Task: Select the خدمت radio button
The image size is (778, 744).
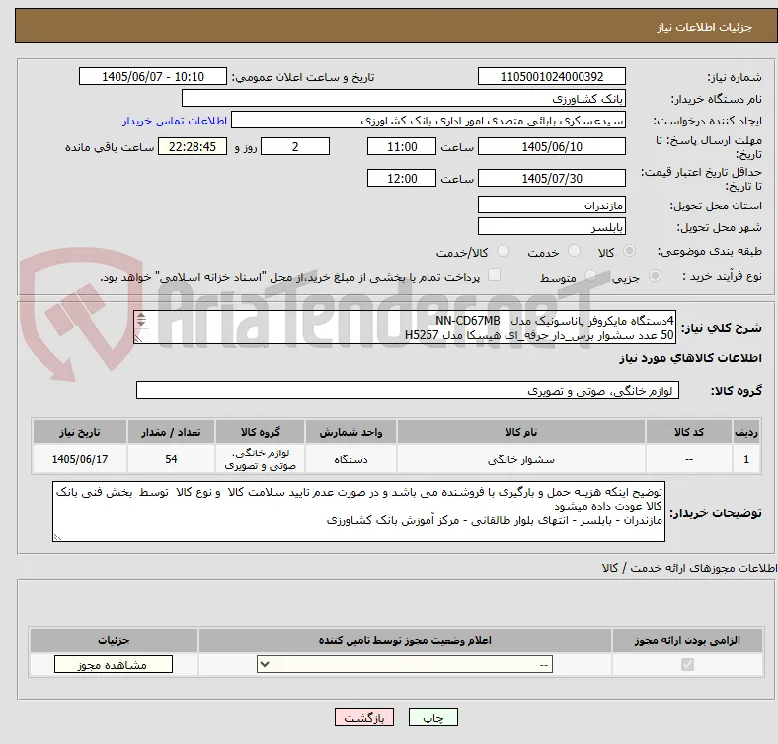Action: [574, 251]
